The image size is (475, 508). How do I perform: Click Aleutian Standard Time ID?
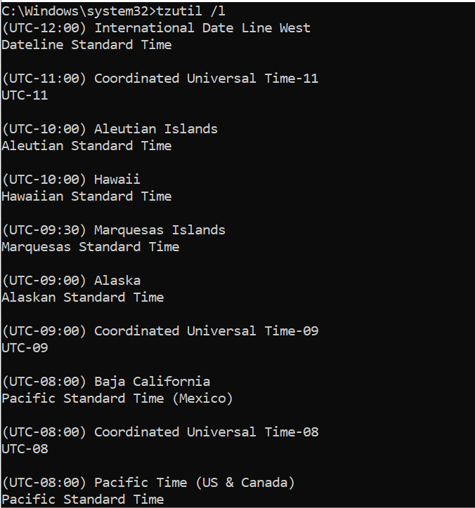(x=86, y=146)
